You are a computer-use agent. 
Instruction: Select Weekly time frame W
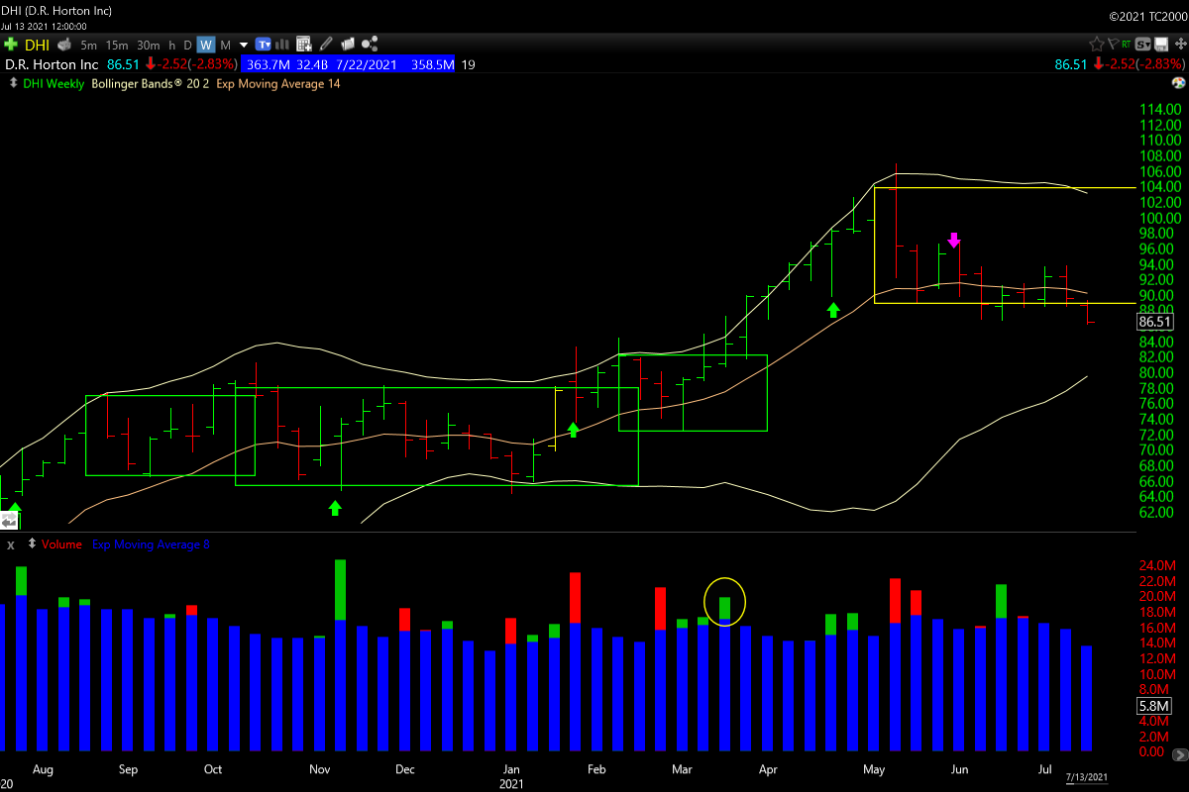click(x=206, y=45)
